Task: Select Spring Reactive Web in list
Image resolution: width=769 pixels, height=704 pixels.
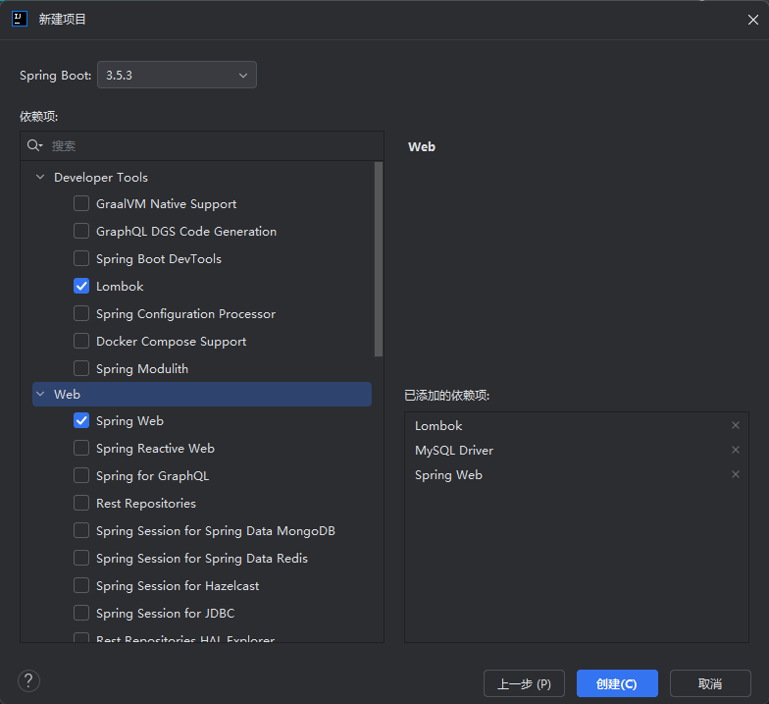Action: click(x=155, y=449)
